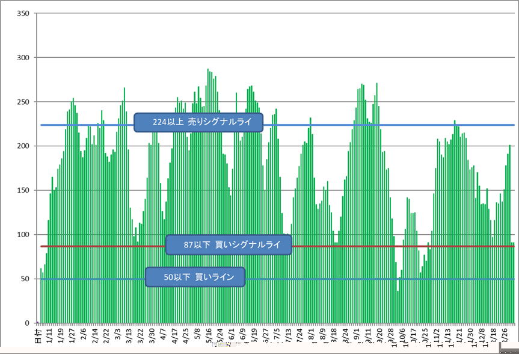The width and height of the screenshot is (519, 354).
Task: Select the 7/24 date label on the x-axis
Action: coord(299,335)
